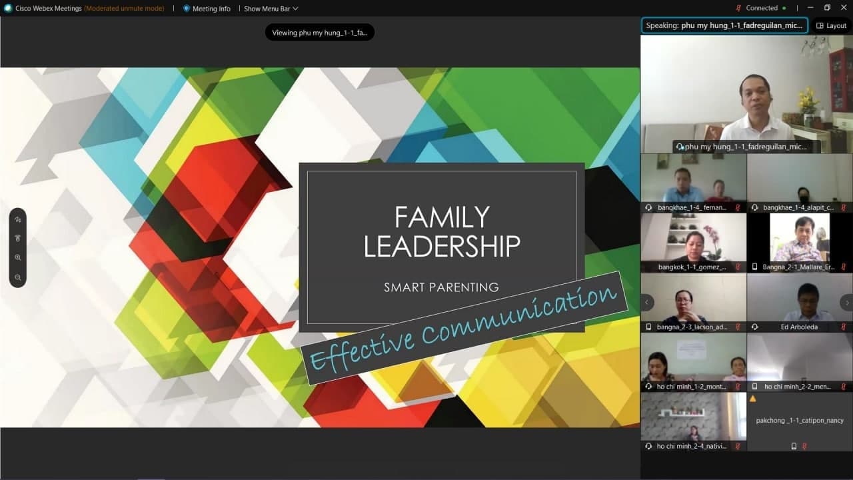Screen dimensions: 853x480
Task: Click muted mic icon on Ed Arboleda tile
Action: (x=843, y=327)
